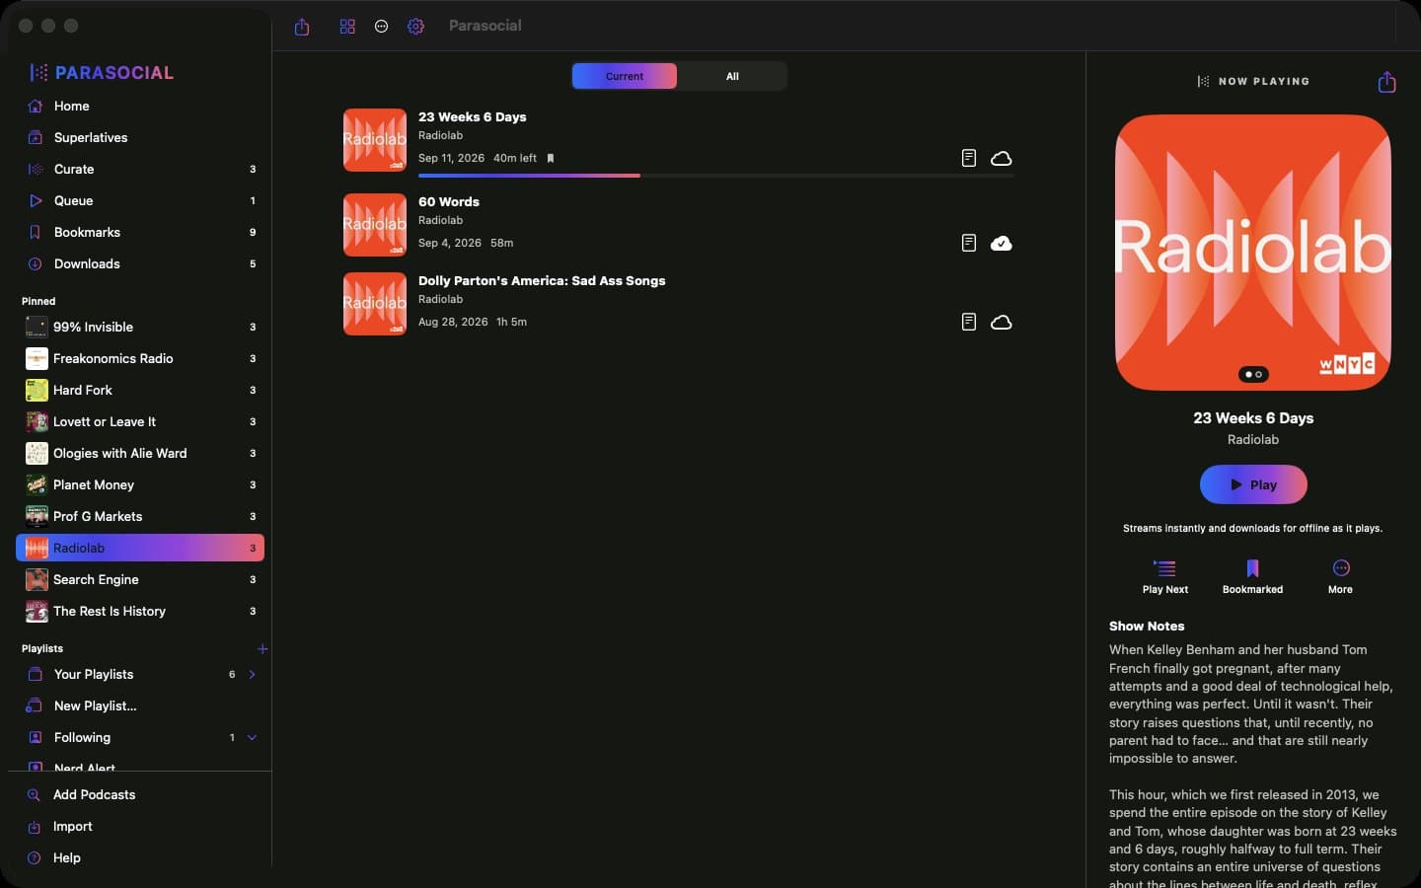
Task: Expand Your Playlists chevron
Action: [x=252, y=674]
